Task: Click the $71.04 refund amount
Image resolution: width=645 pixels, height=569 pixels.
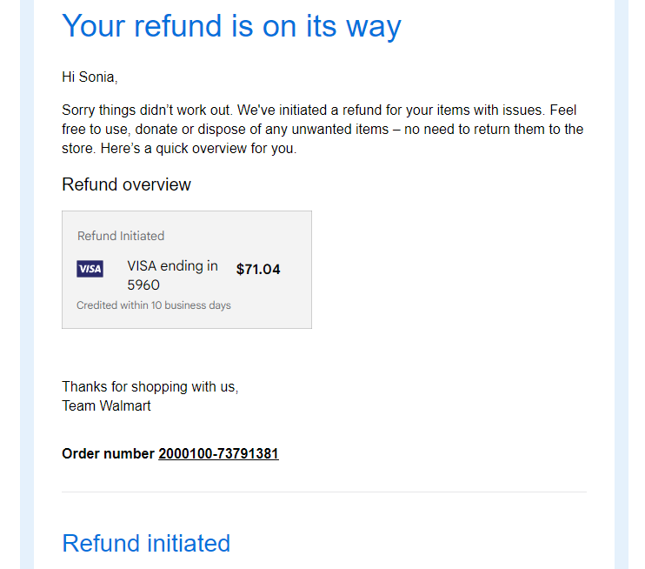Action: [x=258, y=269]
